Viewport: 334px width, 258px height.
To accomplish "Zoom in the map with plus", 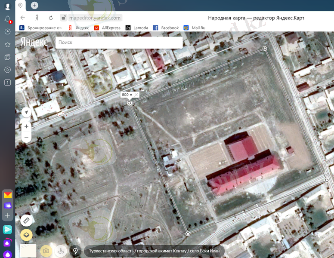I will click(x=26, y=126).
